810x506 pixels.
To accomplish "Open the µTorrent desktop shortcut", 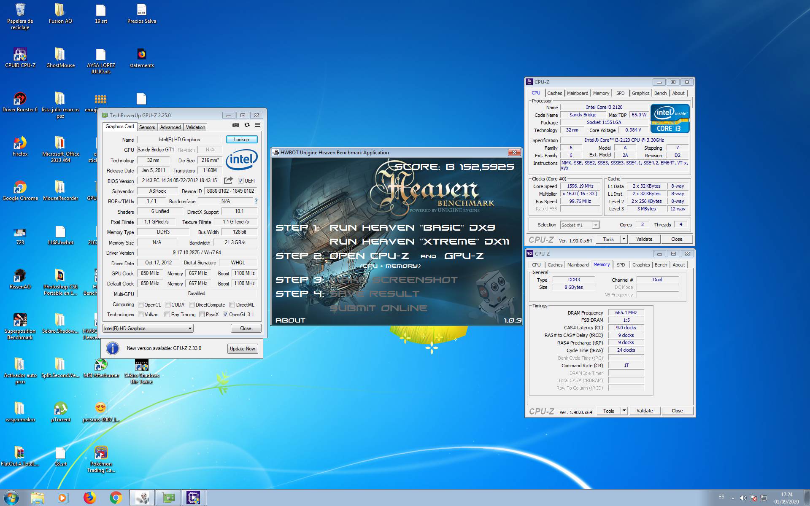I will click(x=60, y=412).
